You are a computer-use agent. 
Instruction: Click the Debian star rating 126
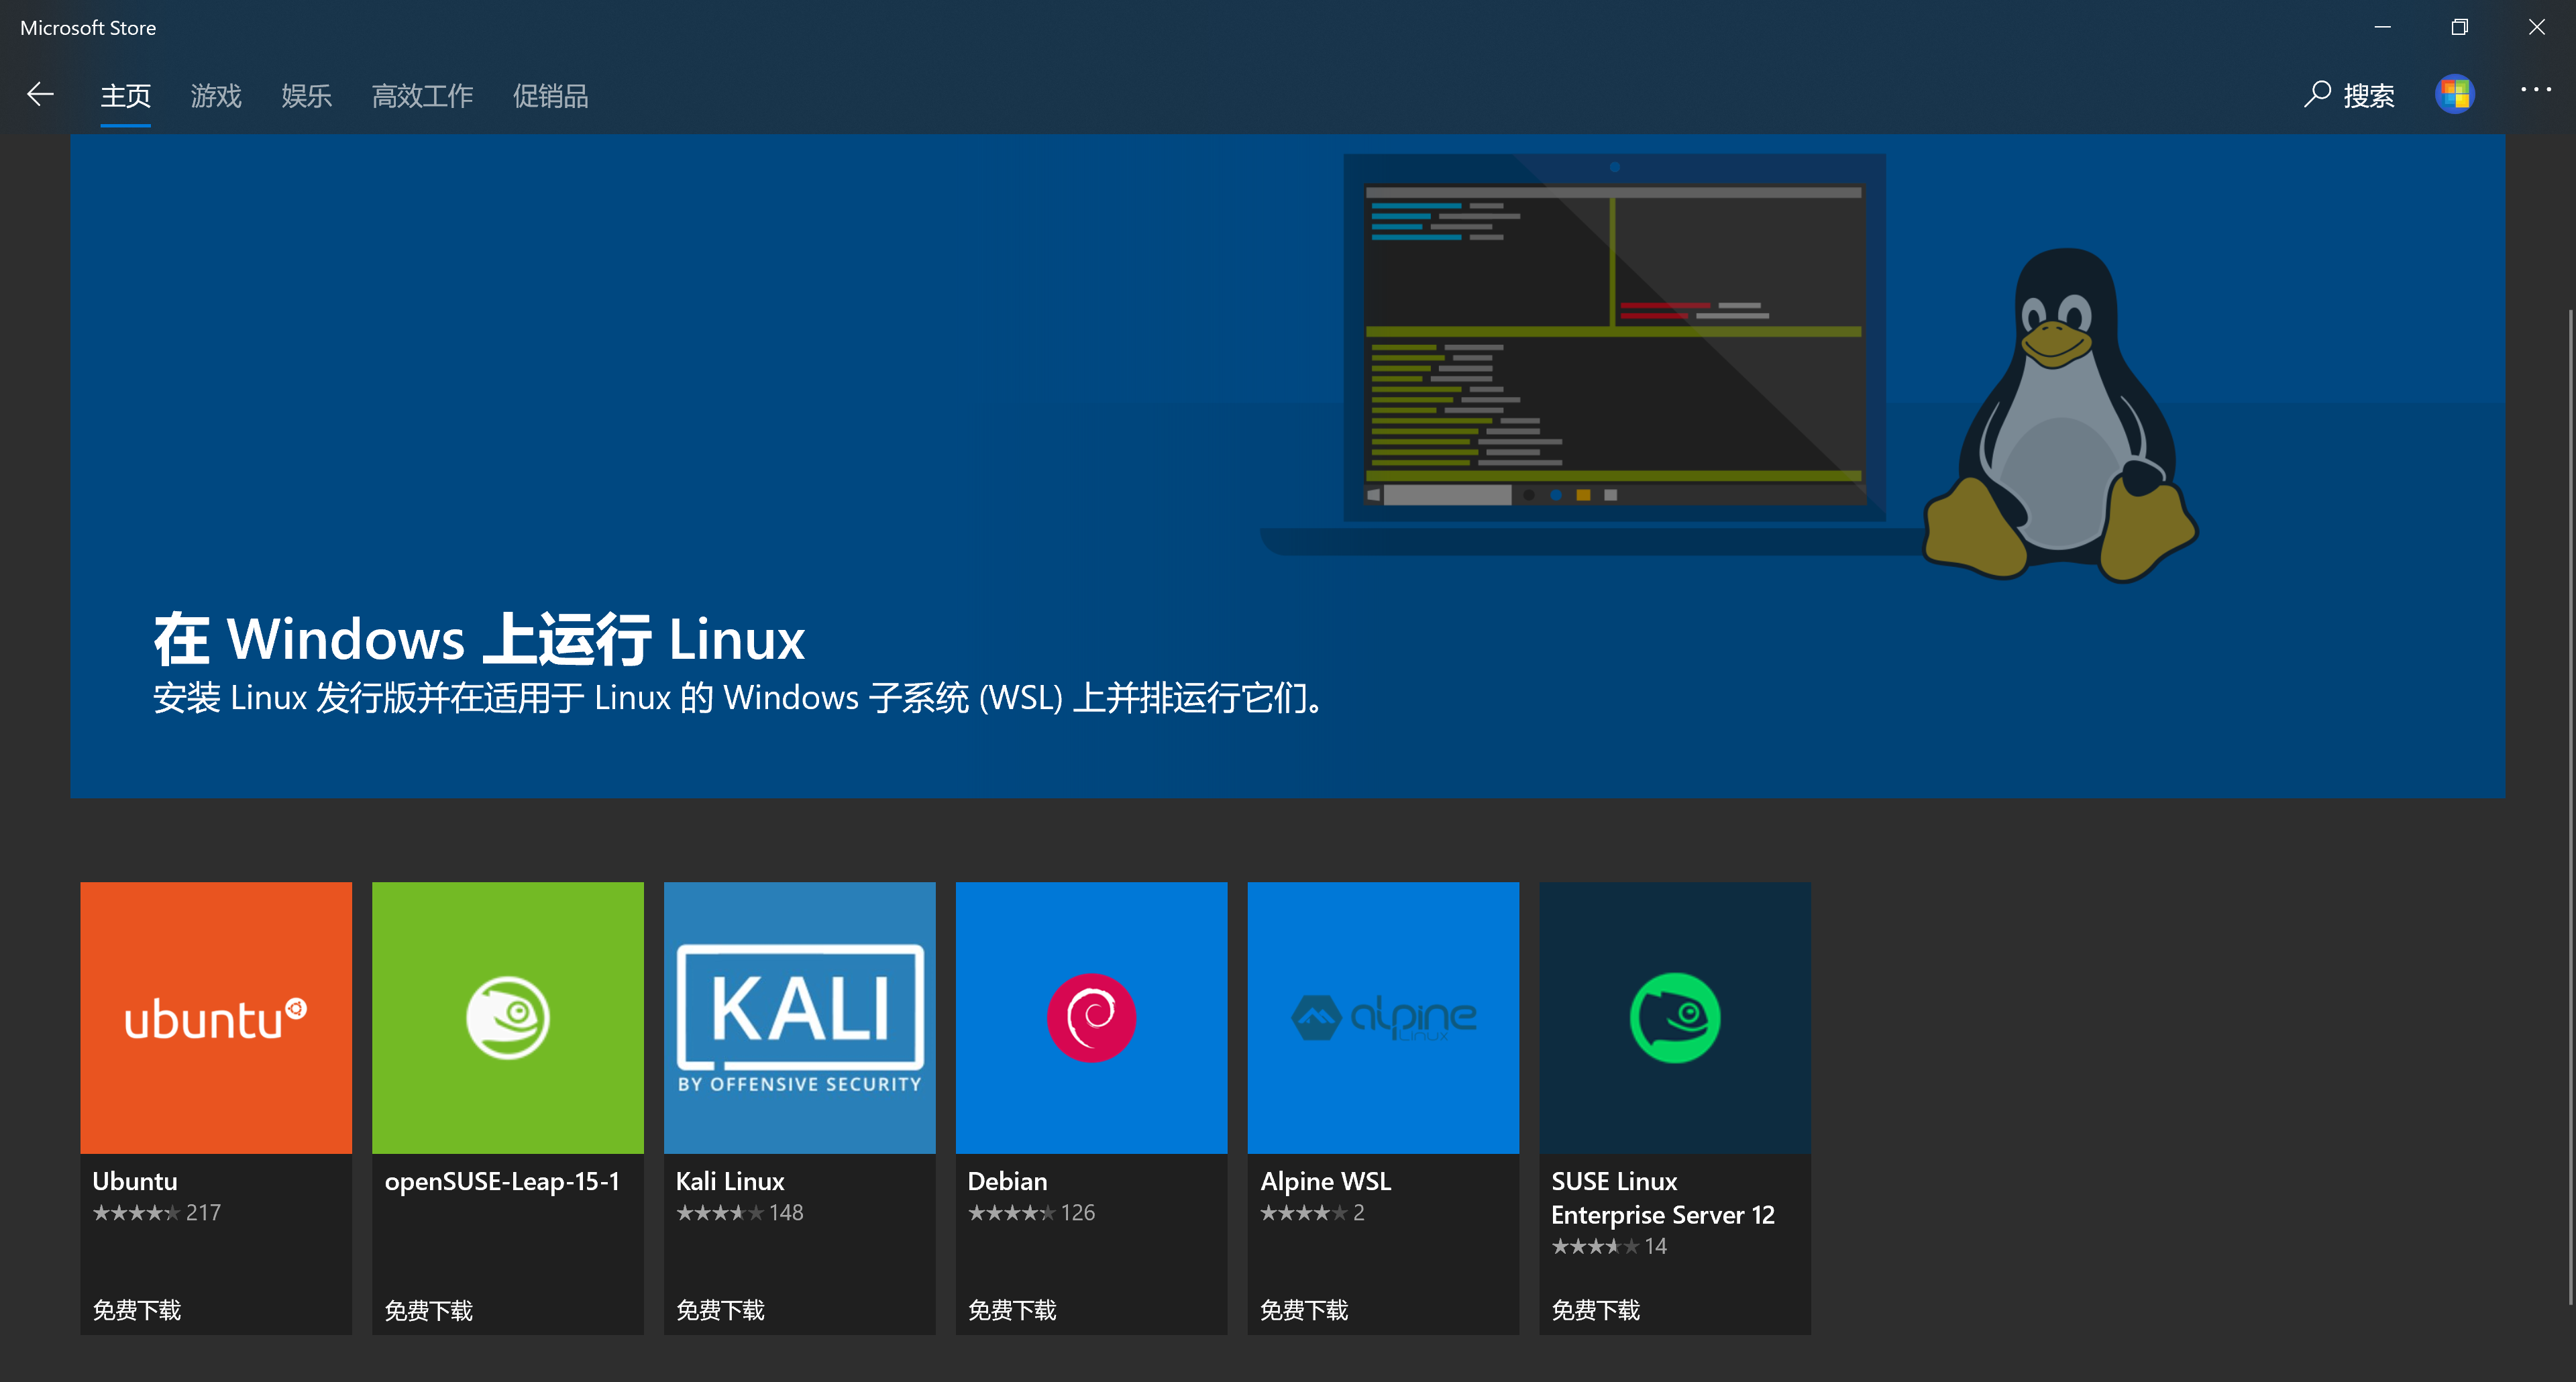click(x=1032, y=1213)
